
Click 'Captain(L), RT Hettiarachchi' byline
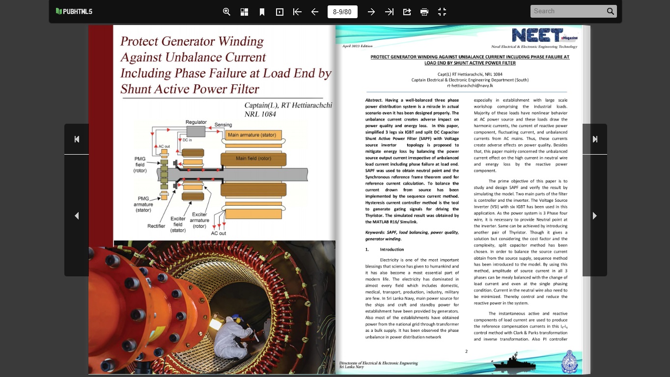(288, 106)
